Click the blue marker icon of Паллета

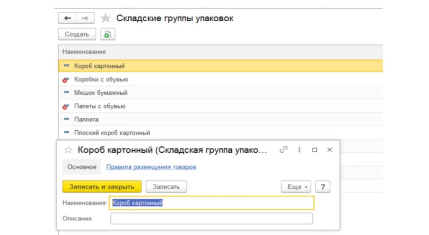point(66,119)
